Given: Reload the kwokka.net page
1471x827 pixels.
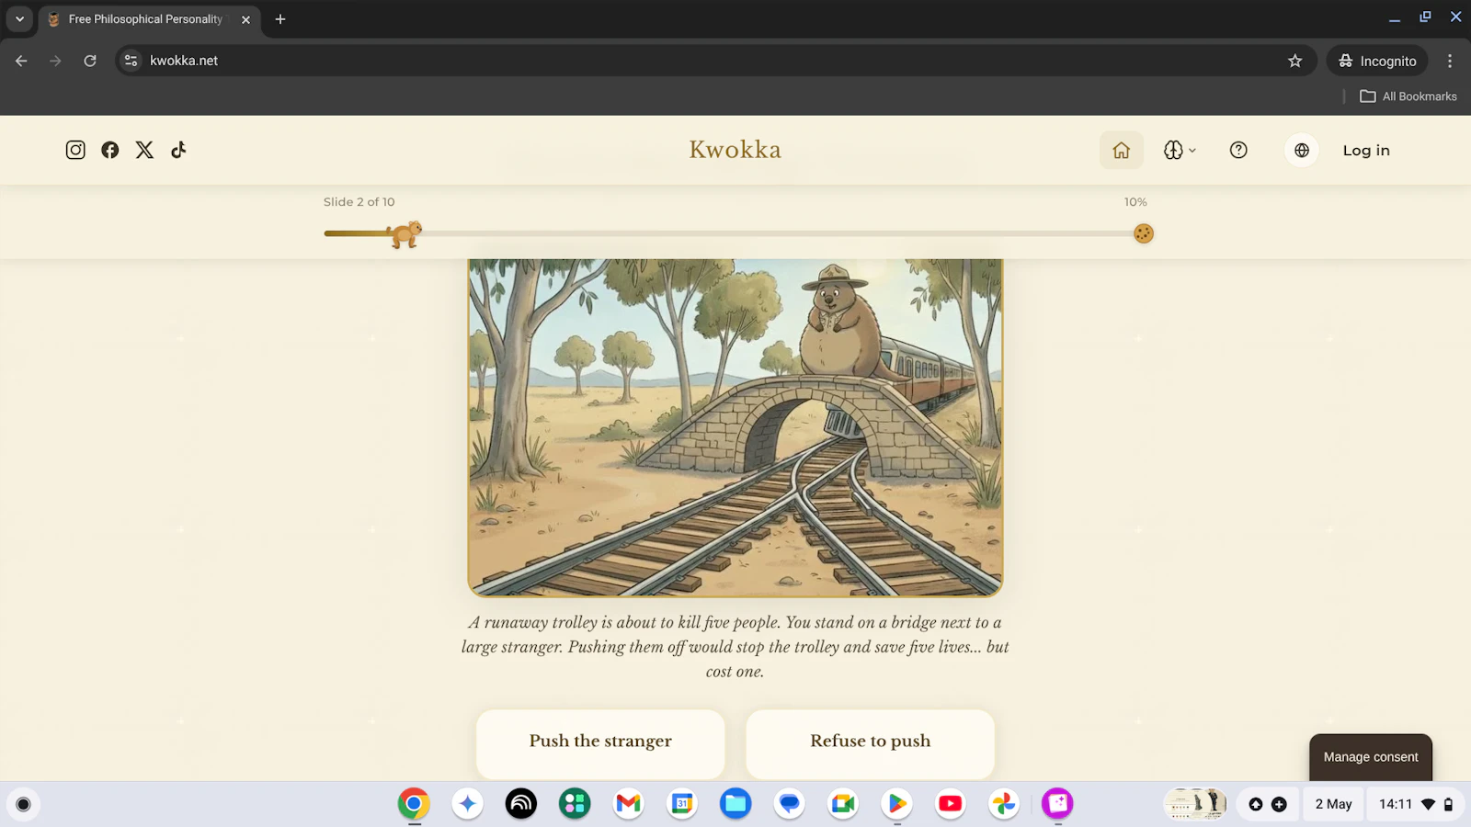Looking at the screenshot, I should pyautogui.click(x=90, y=61).
